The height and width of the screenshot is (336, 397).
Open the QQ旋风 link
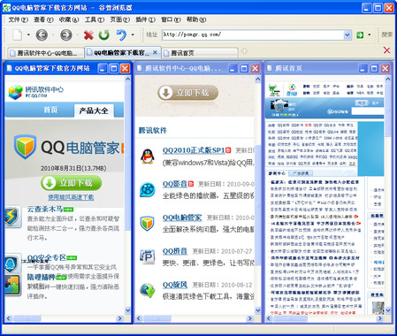click(x=175, y=285)
